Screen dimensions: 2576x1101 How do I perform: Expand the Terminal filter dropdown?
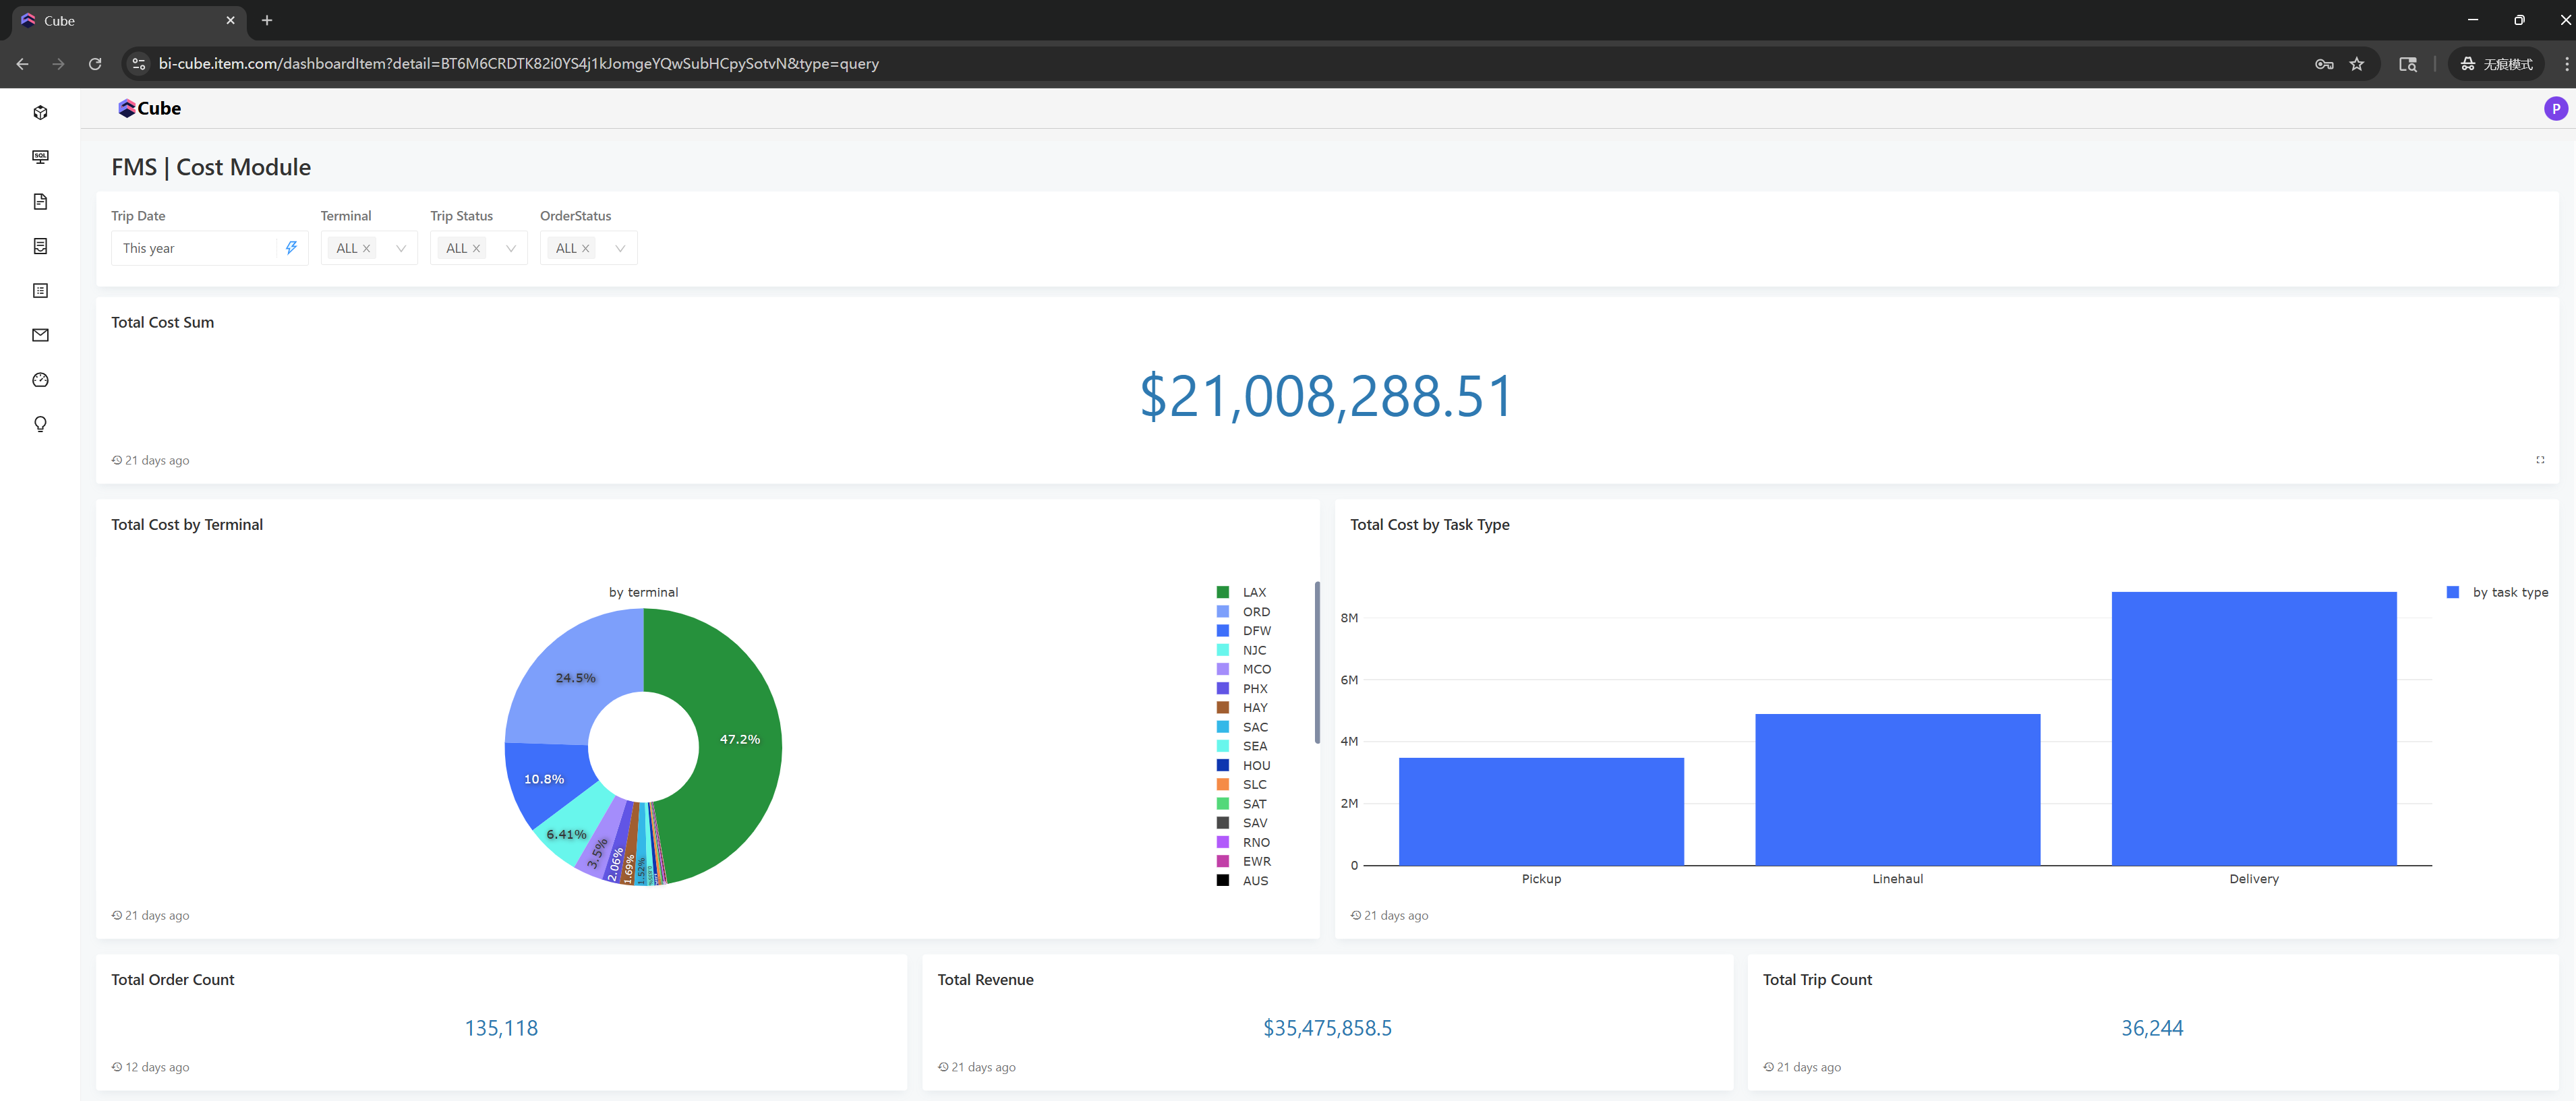point(401,248)
